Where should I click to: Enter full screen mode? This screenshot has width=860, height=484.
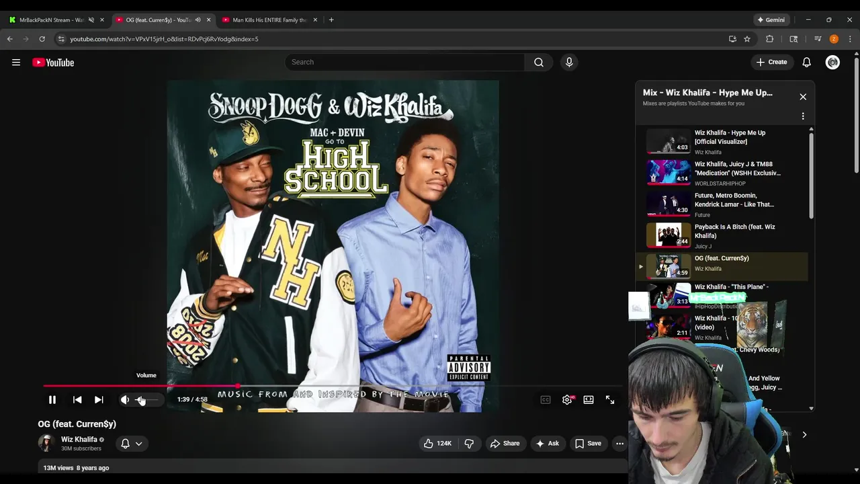[x=610, y=399]
